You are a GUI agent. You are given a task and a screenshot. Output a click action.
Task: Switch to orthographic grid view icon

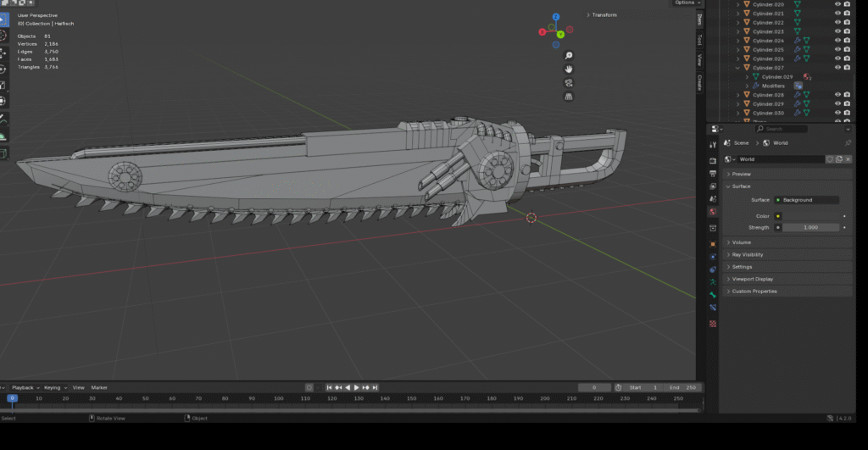[x=569, y=97]
